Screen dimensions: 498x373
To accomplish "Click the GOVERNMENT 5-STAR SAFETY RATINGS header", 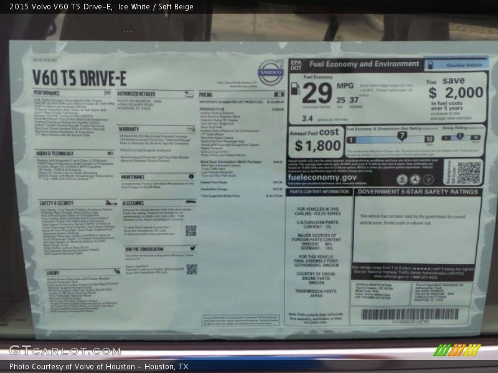I will [418, 191].
